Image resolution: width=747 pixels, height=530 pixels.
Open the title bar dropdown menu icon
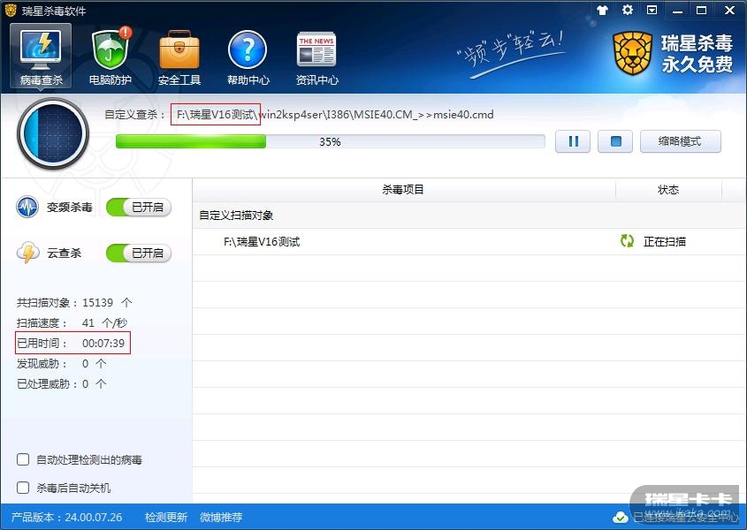coord(652,10)
